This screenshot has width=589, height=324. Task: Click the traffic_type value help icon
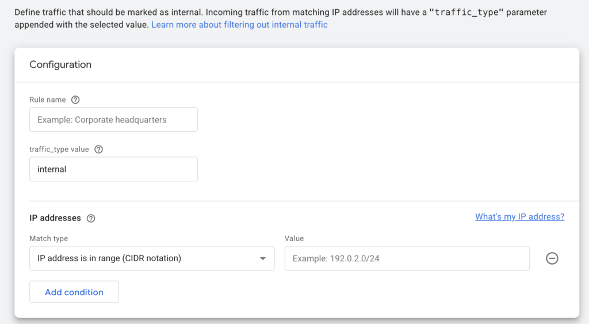click(98, 150)
